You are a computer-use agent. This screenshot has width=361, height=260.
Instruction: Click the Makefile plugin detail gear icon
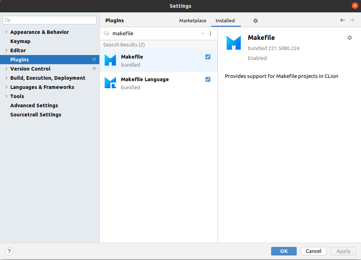(350, 38)
